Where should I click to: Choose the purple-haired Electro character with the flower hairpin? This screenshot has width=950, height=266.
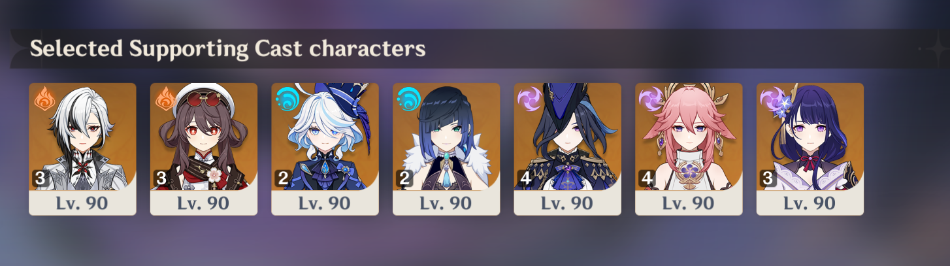[x=810, y=137]
